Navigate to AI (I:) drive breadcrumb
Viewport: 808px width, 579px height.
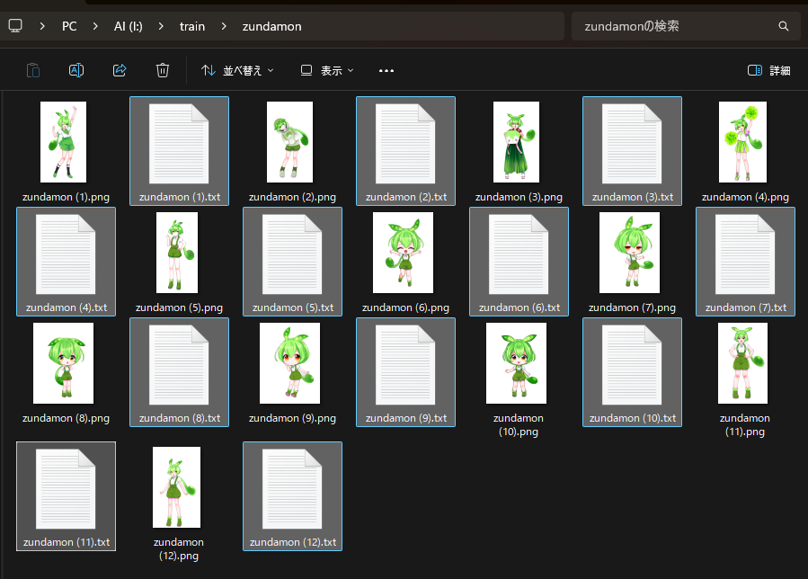[x=129, y=26]
